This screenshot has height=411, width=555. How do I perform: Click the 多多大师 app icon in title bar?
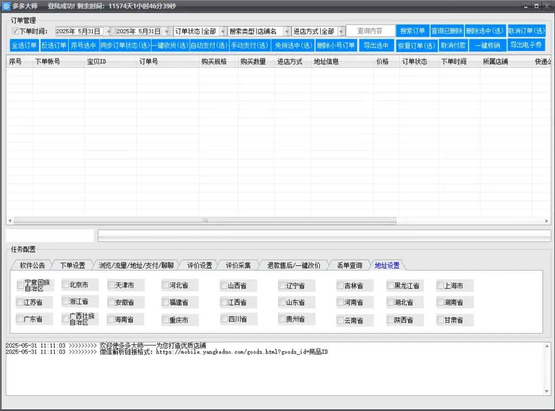6,6
